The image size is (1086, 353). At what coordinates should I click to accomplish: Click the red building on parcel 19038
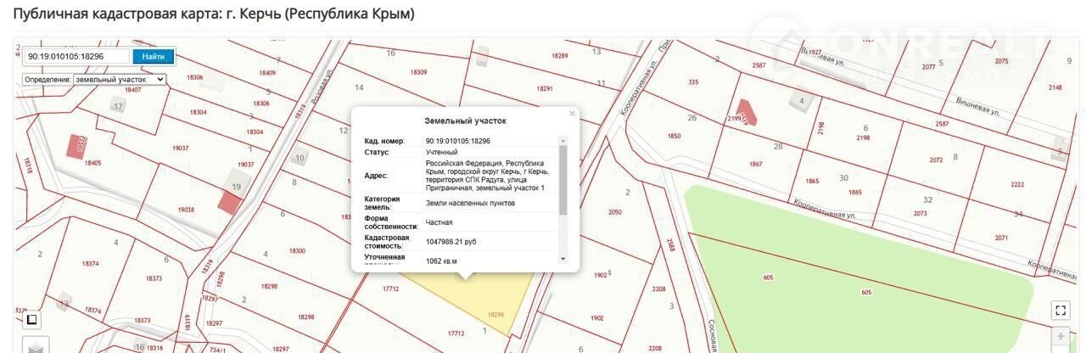click(229, 201)
